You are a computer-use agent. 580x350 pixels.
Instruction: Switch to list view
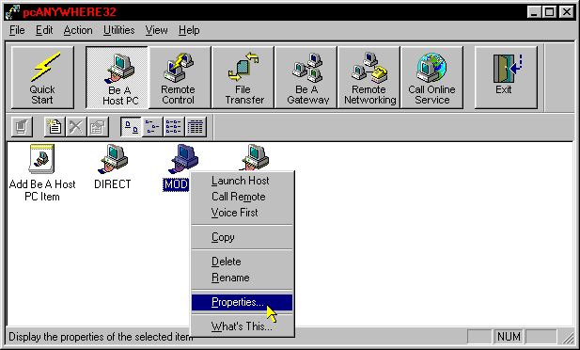pos(174,127)
